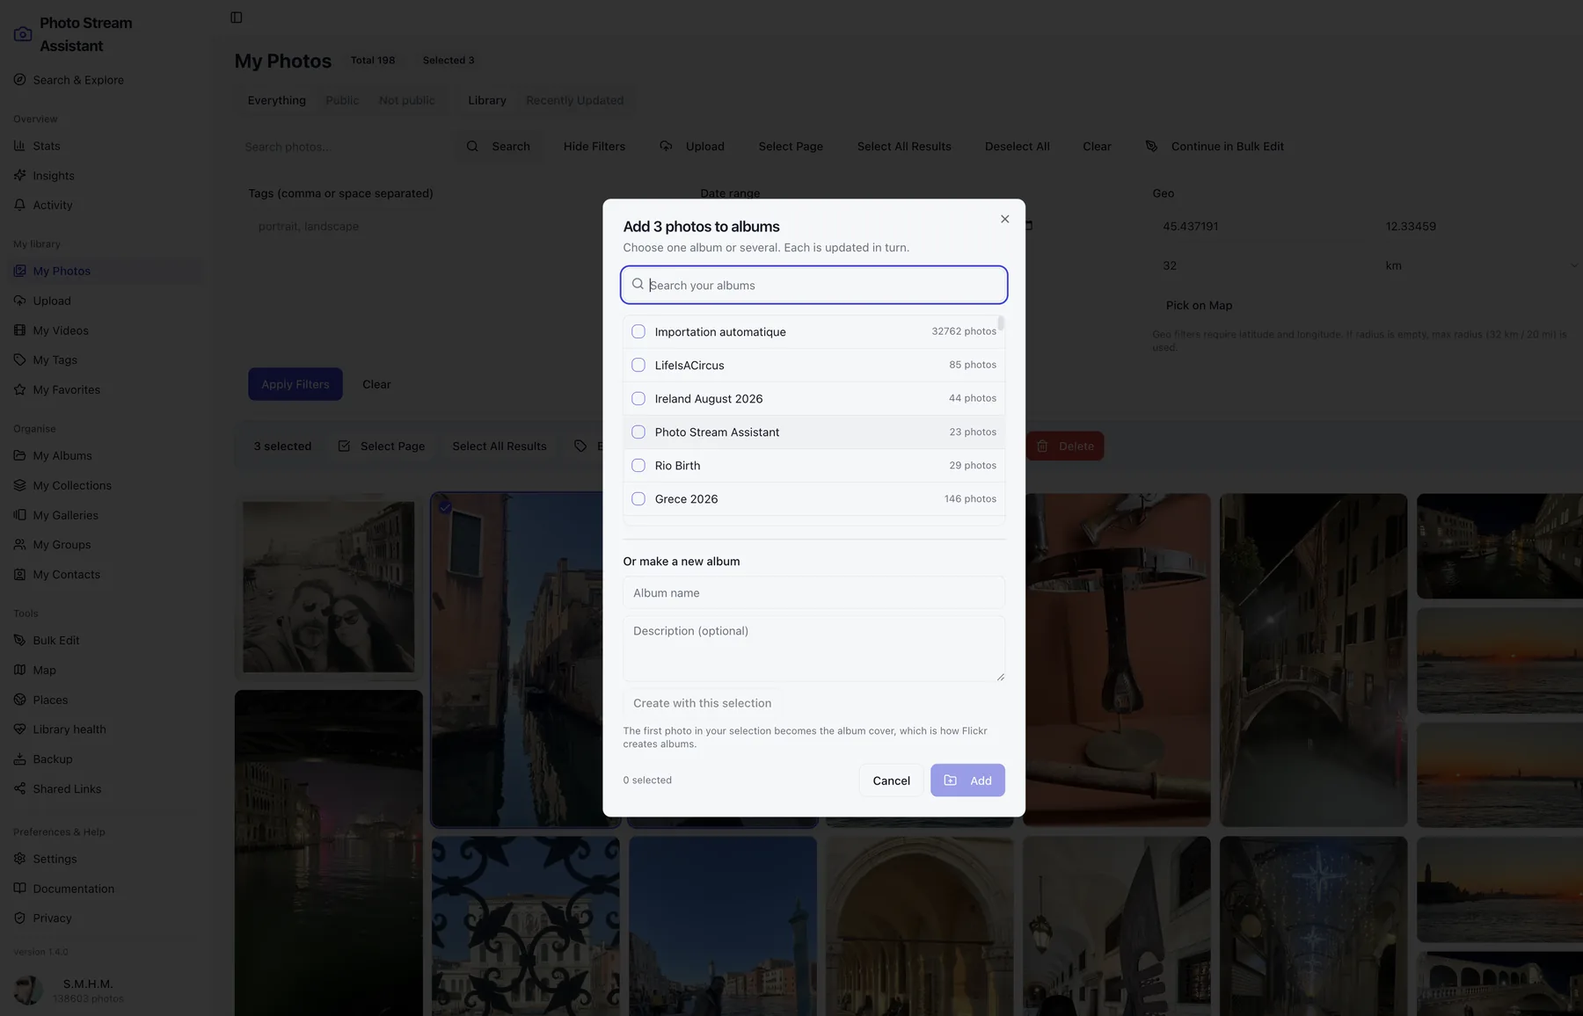Open My Favorites star icon
The image size is (1583, 1016).
pos(19,389)
